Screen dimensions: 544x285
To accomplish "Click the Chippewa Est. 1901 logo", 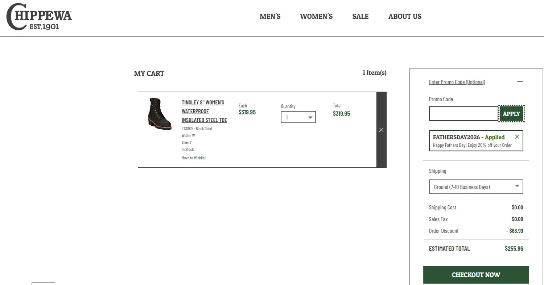I will [x=39, y=17].
